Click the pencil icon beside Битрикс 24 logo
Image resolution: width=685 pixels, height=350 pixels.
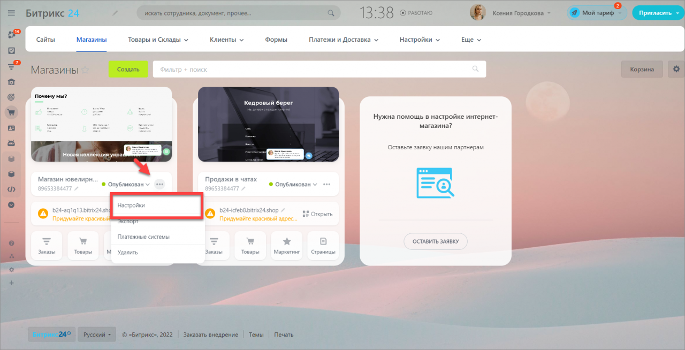(115, 13)
